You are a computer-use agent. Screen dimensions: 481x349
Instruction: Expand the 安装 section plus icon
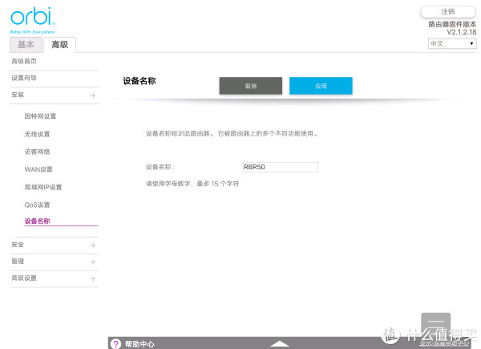(93, 95)
